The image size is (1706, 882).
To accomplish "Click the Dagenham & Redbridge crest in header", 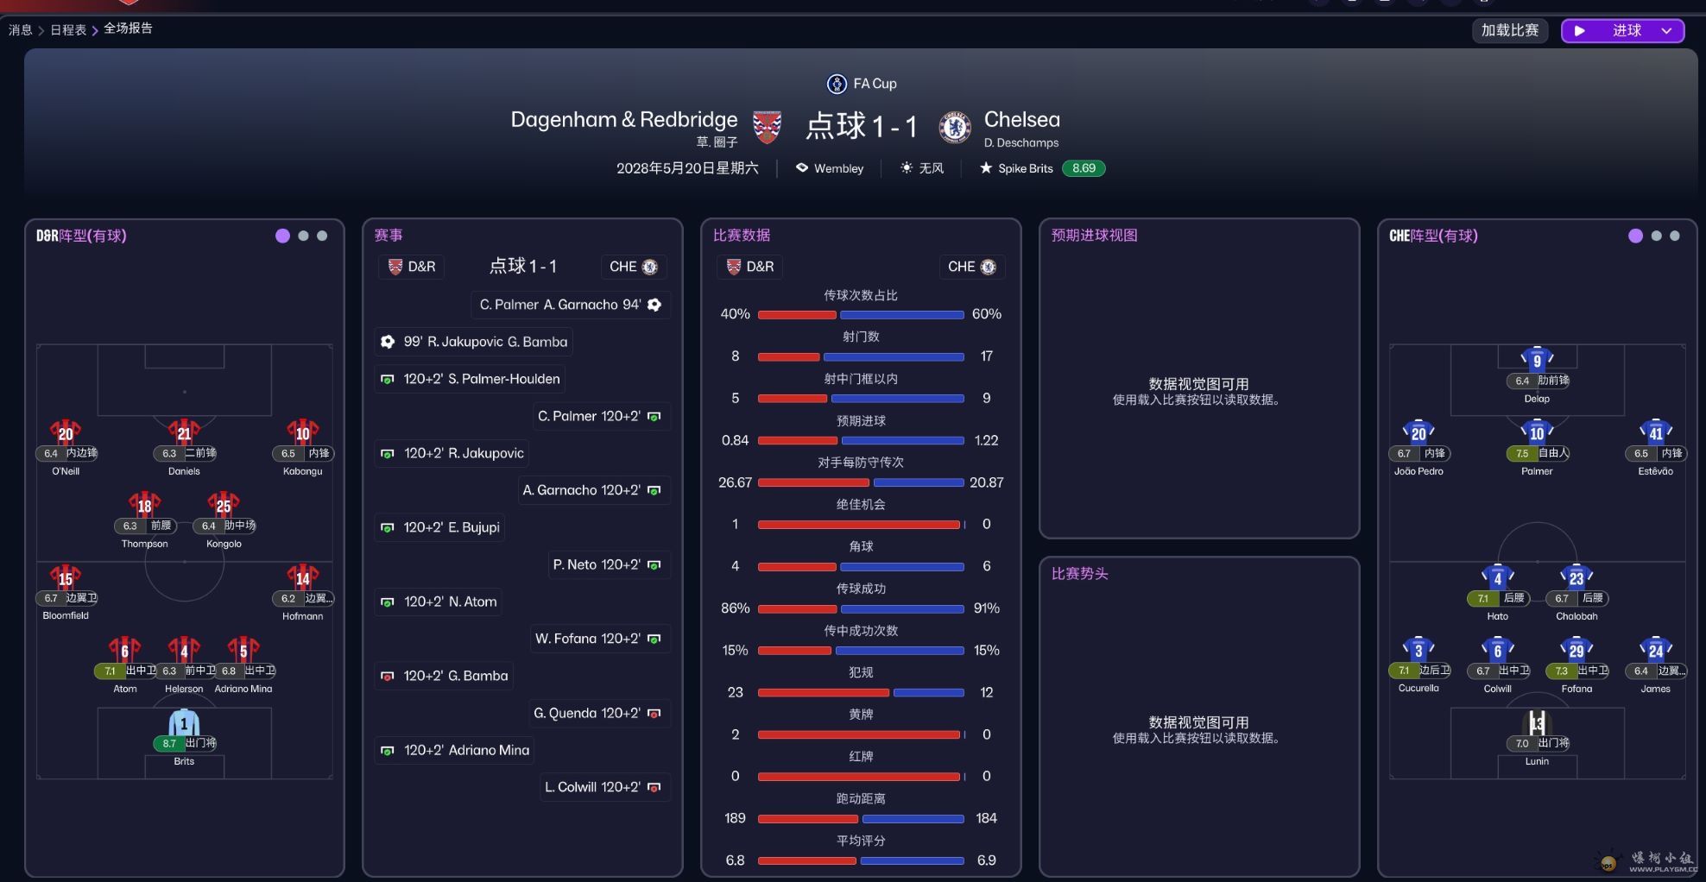I will [767, 127].
